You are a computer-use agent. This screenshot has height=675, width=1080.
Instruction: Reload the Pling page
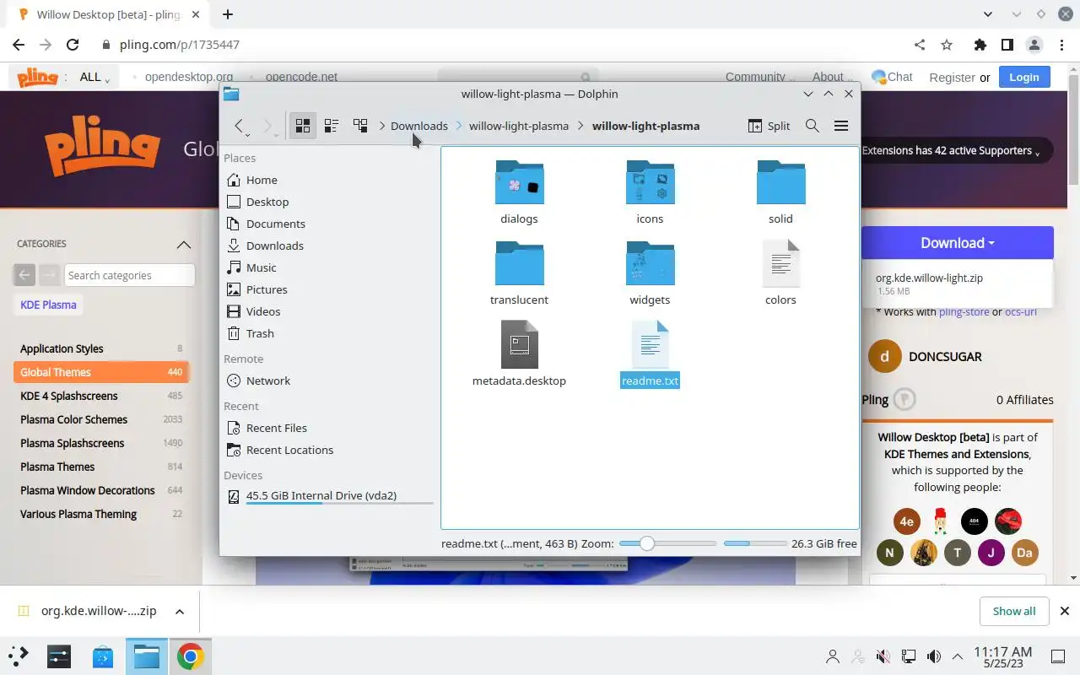[73, 45]
